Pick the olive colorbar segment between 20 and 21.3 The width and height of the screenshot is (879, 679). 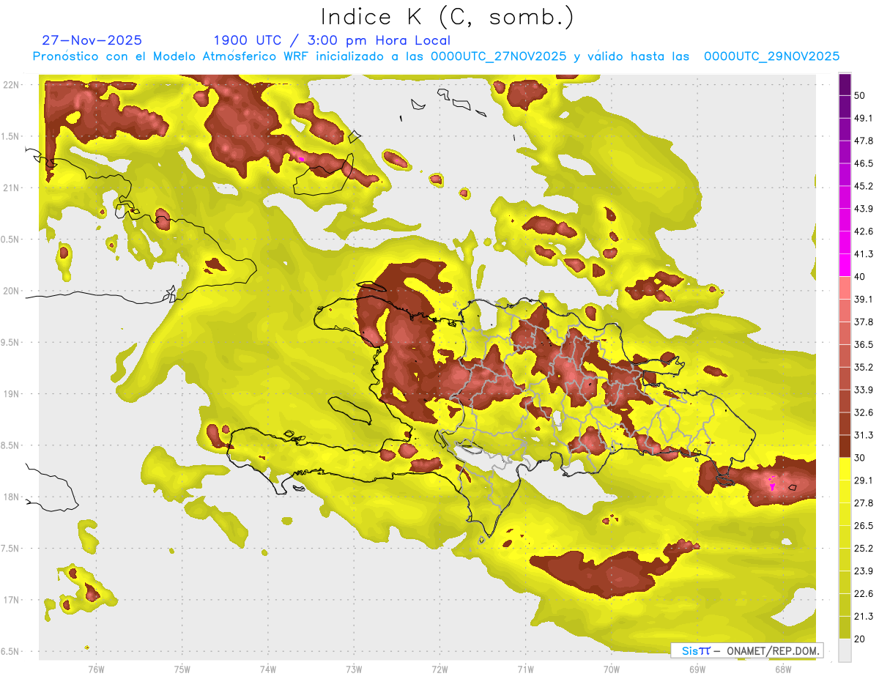coord(845,628)
